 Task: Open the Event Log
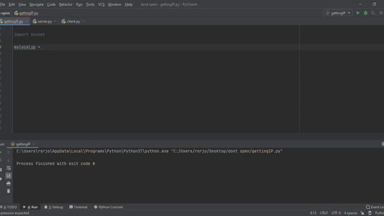(x=374, y=207)
